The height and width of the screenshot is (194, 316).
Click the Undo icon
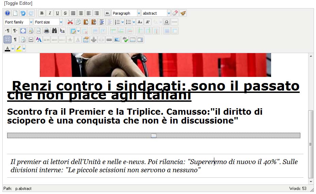point(23,13)
